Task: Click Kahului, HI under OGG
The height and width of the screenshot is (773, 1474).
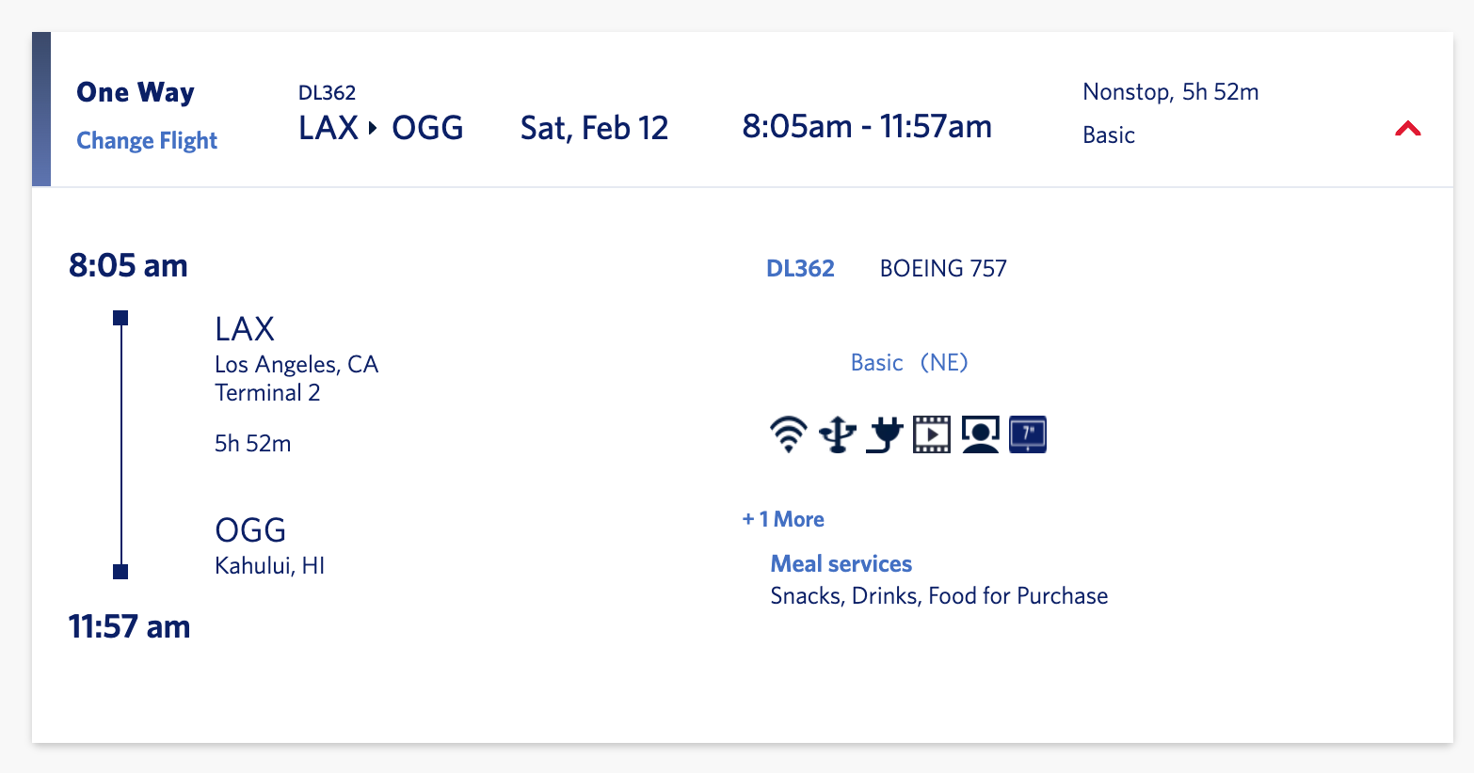Action: 269,566
